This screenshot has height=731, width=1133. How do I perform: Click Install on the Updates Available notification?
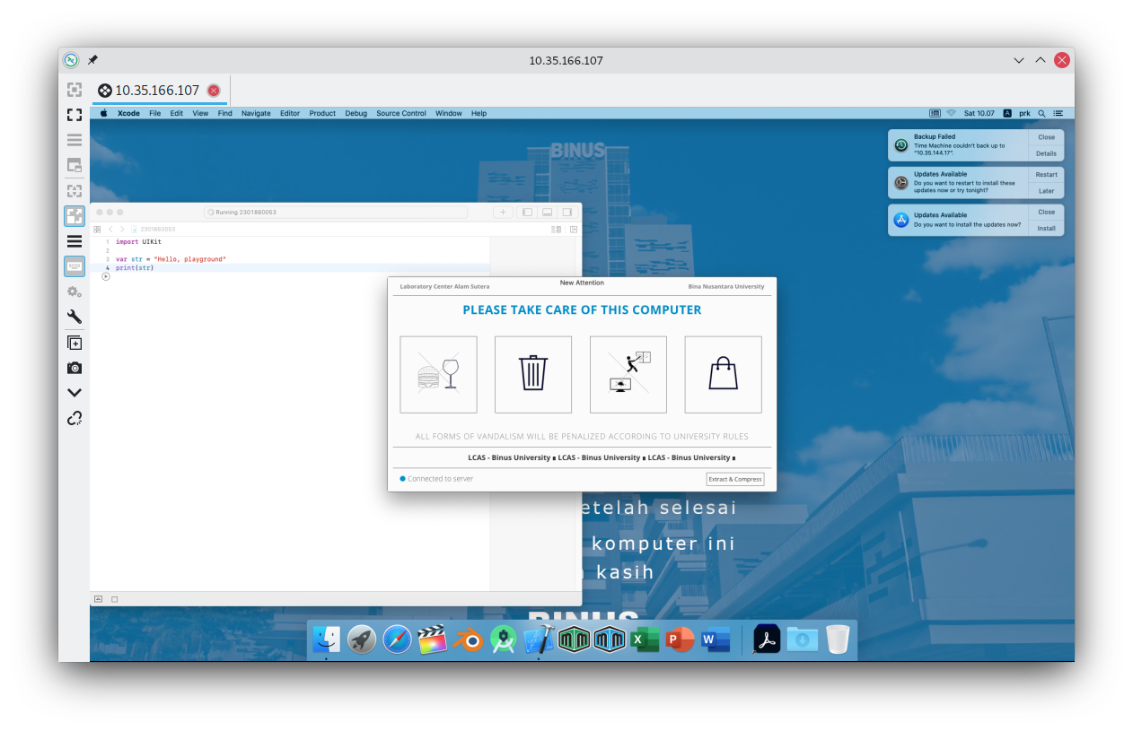click(1046, 228)
